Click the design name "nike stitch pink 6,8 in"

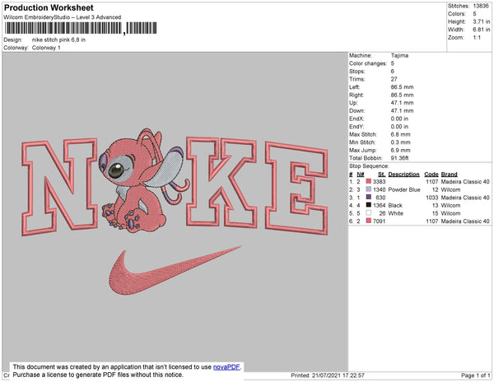[58, 40]
